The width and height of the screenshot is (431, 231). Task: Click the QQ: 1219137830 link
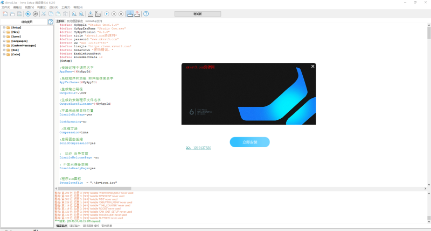coord(198,148)
